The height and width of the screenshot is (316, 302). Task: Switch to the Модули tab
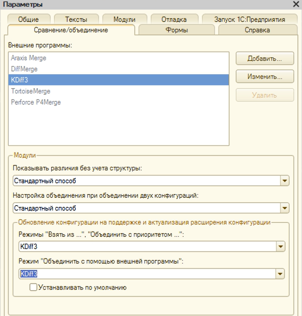pyautogui.click(x=124, y=19)
